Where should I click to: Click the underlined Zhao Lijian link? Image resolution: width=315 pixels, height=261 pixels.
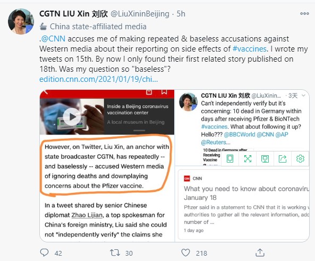coord(87,215)
